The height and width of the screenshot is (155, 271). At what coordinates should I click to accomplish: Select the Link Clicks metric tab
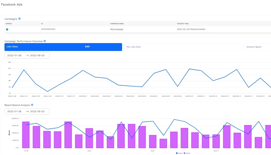(x=63, y=47)
